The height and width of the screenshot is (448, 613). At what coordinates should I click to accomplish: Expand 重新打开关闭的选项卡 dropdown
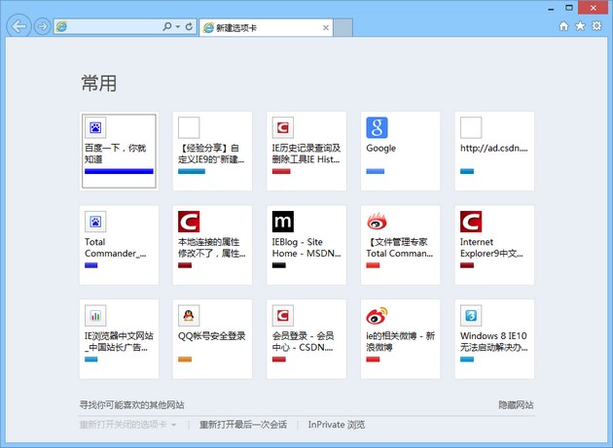pos(127,425)
